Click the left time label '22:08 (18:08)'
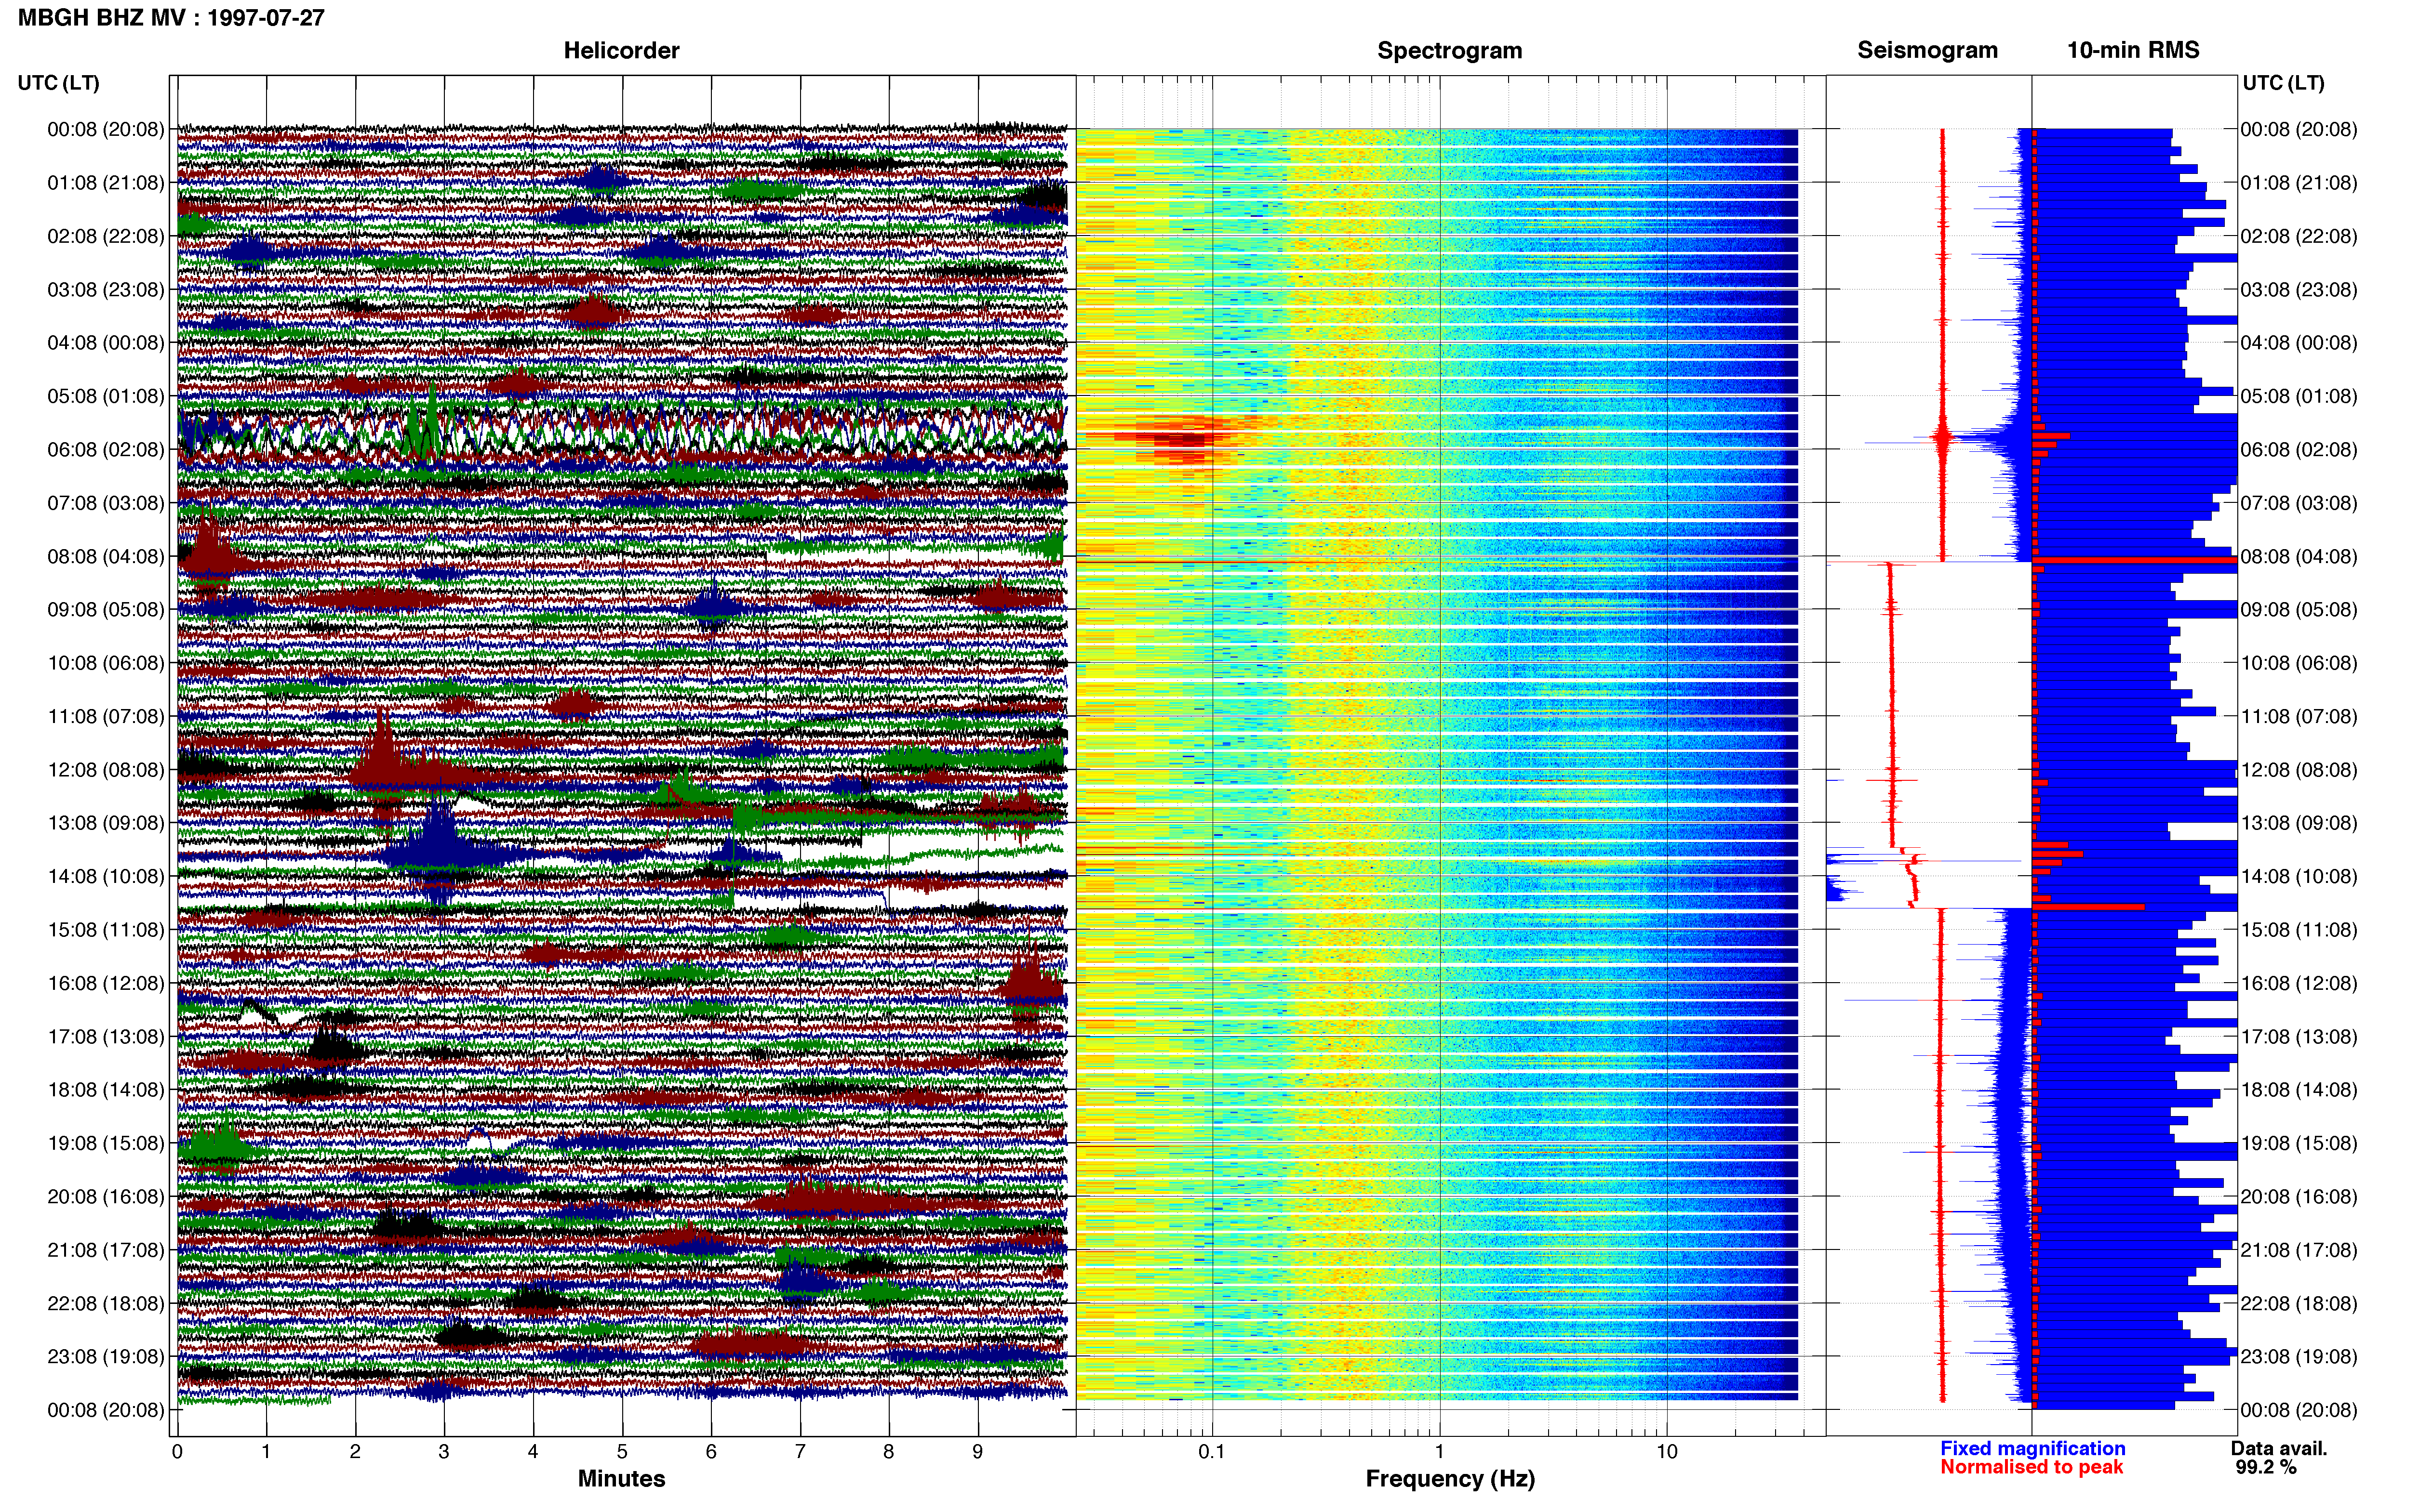The width and height of the screenshot is (2419, 1512). [105, 1303]
